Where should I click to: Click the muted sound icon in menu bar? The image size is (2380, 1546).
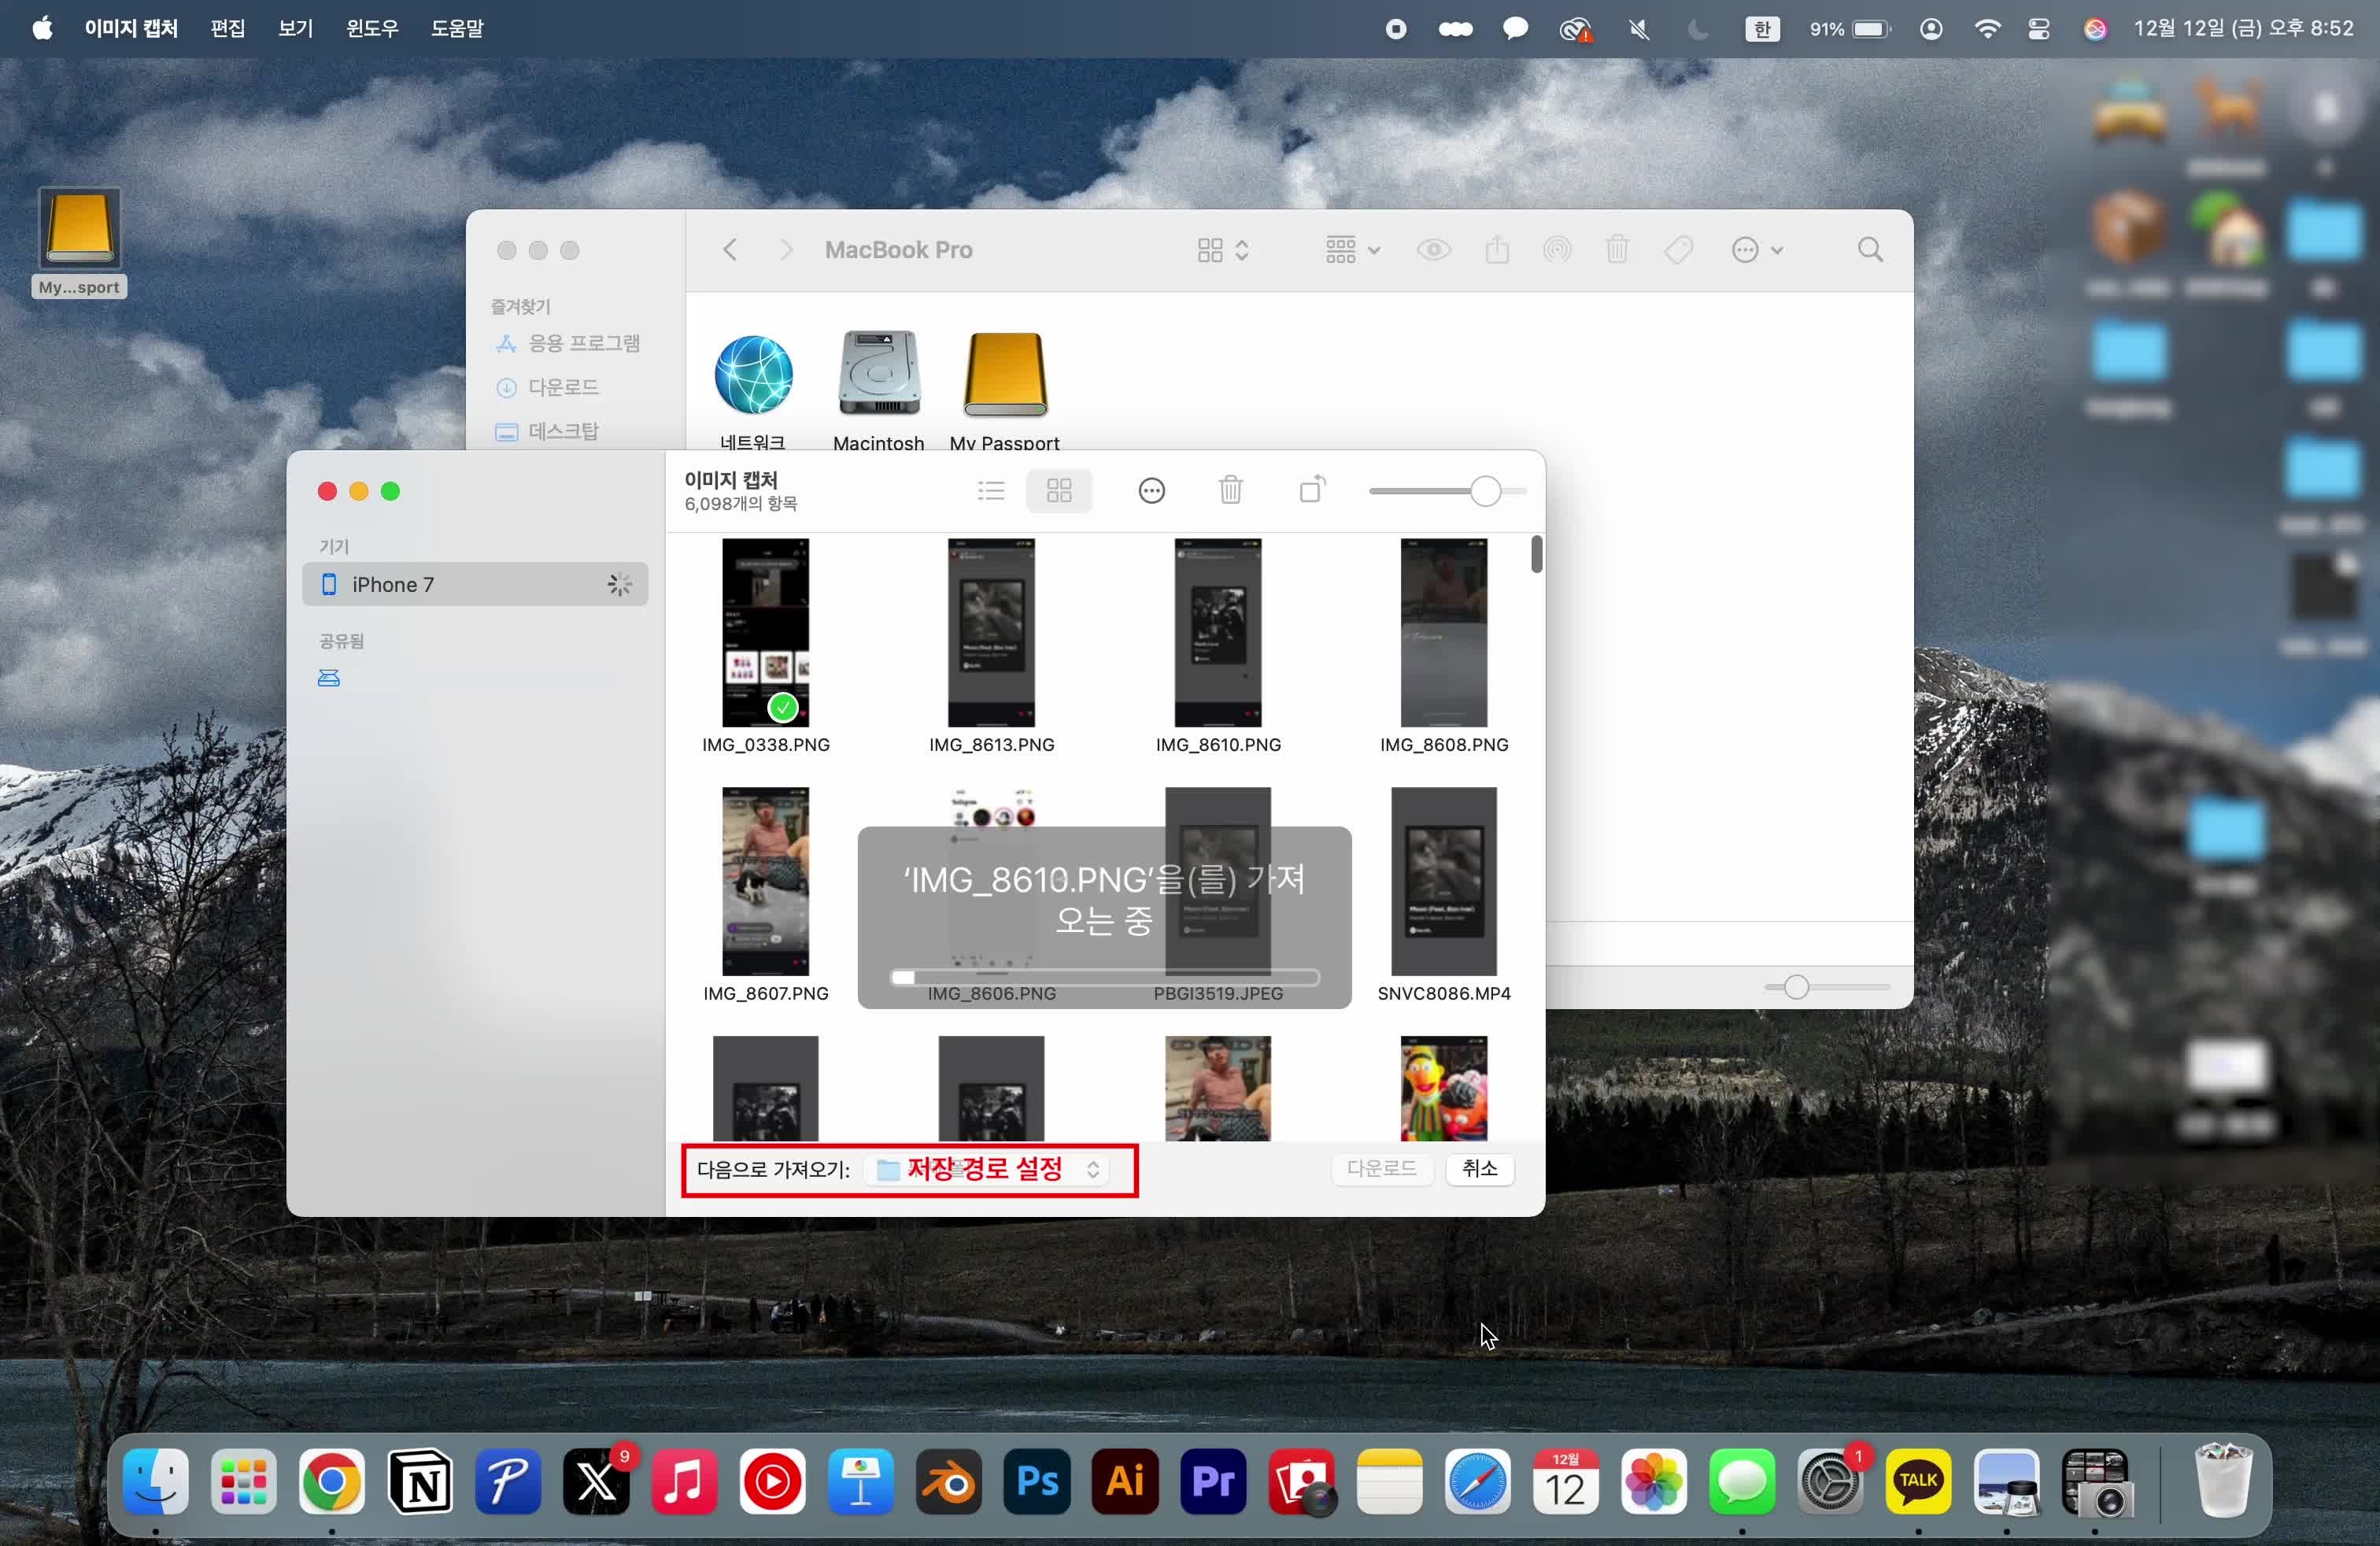point(1639,29)
